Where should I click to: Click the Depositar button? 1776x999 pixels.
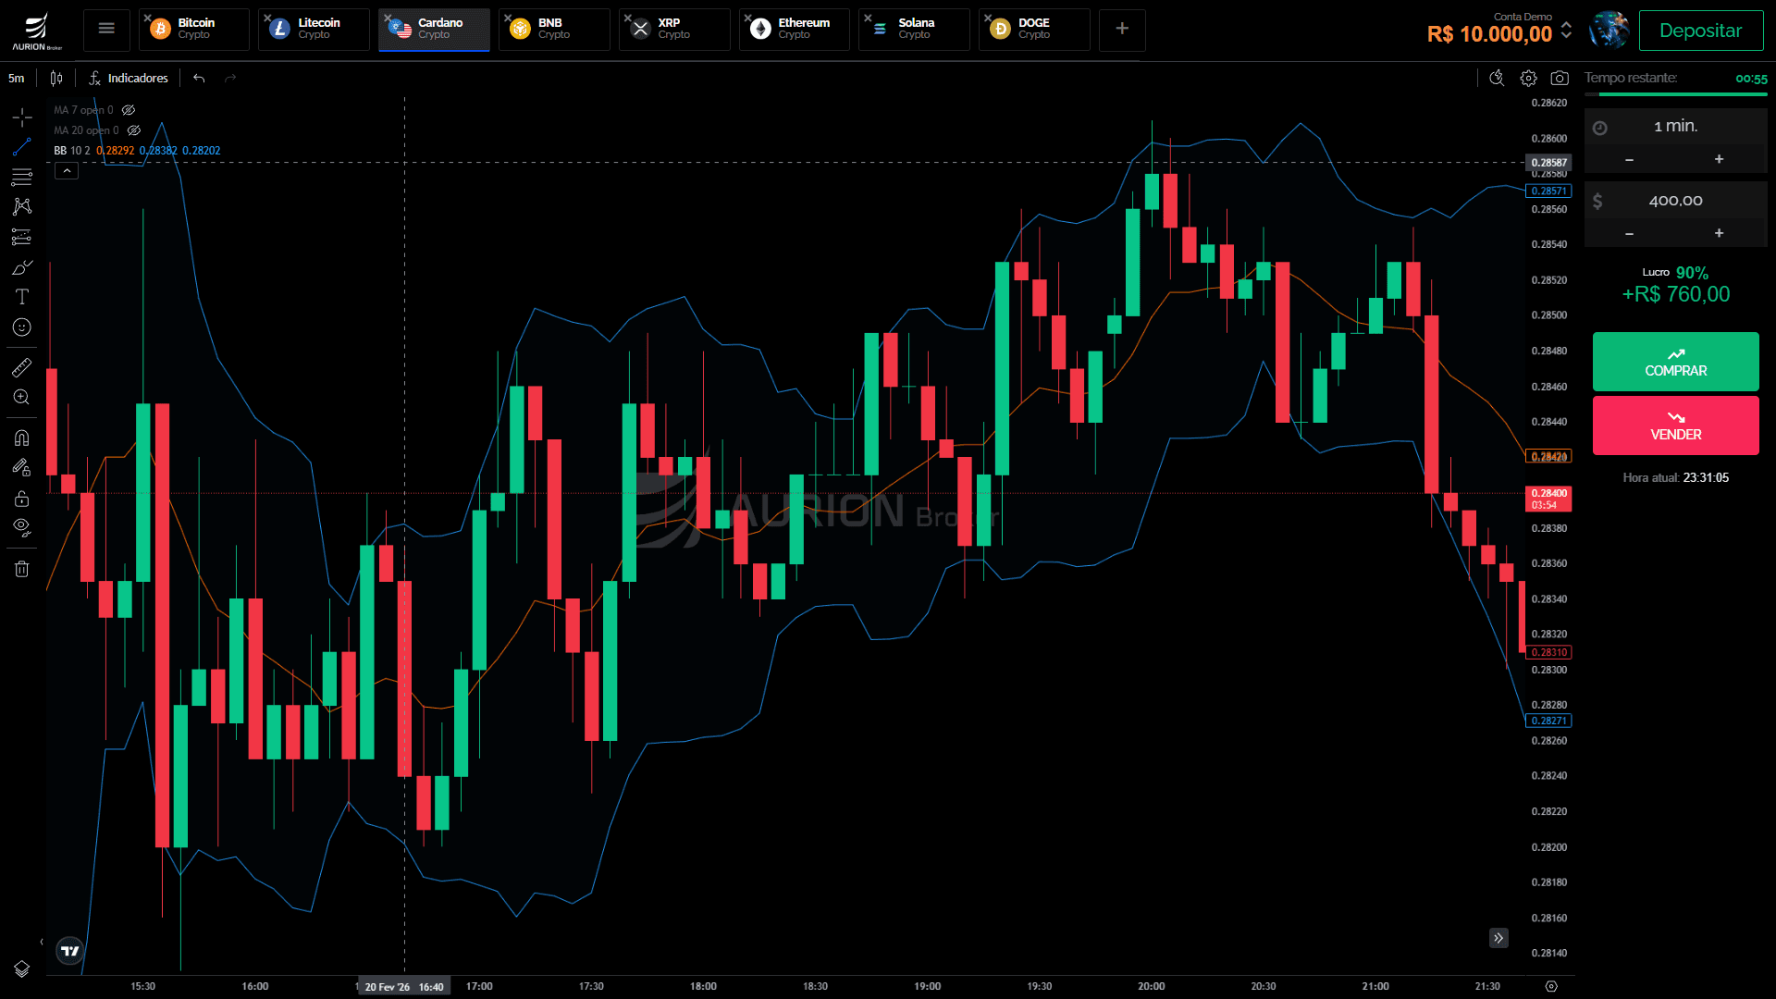(1700, 31)
